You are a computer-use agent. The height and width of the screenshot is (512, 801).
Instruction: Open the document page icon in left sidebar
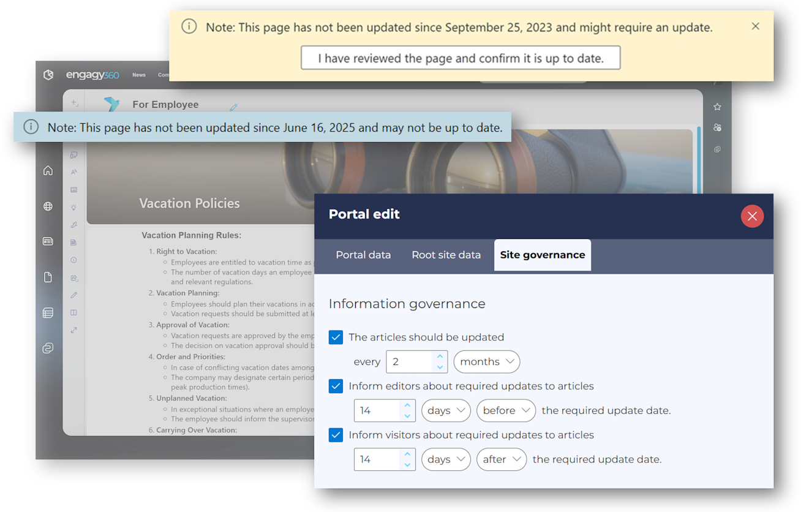48,277
